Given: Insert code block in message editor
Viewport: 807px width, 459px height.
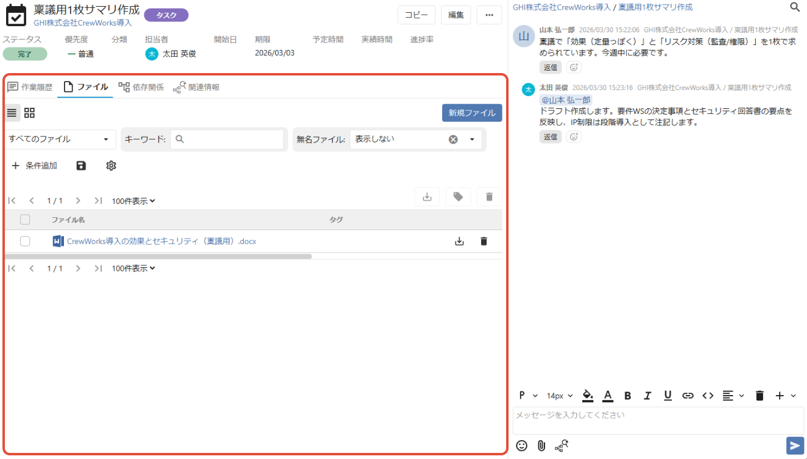Looking at the screenshot, I should click(708, 396).
